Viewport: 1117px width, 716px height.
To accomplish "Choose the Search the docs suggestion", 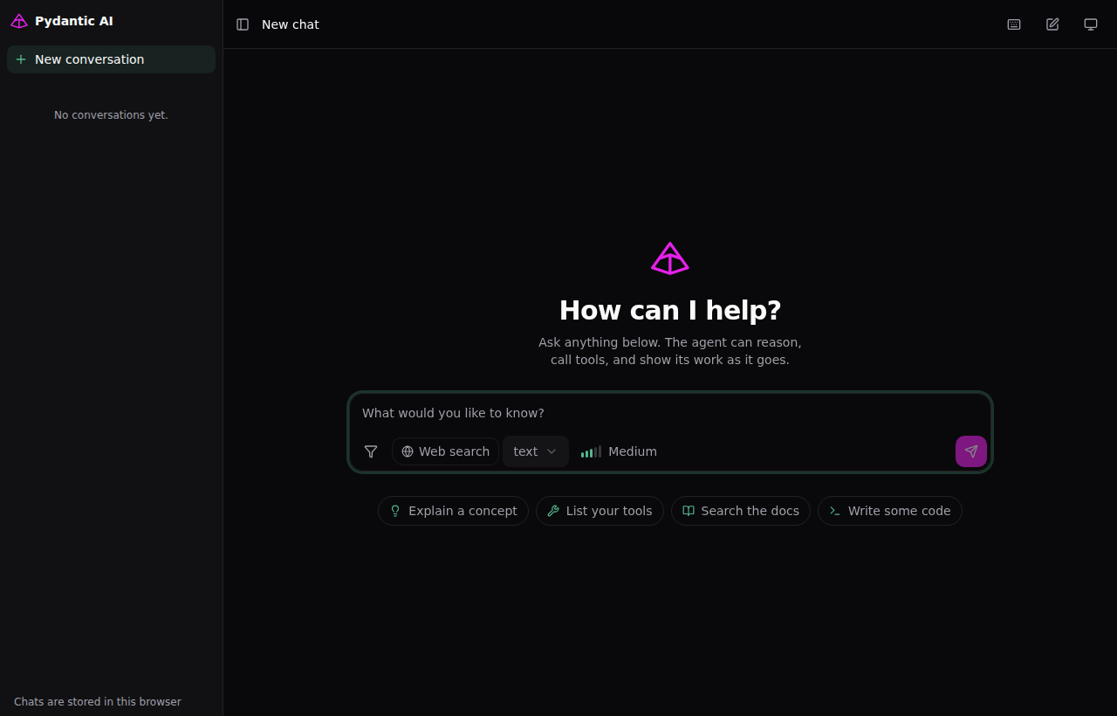I will click(741, 511).
